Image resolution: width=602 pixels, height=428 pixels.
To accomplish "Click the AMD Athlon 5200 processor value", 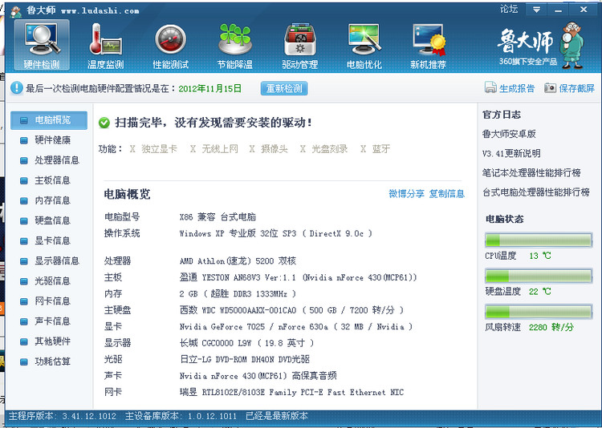I will click(x=238, y=261).
